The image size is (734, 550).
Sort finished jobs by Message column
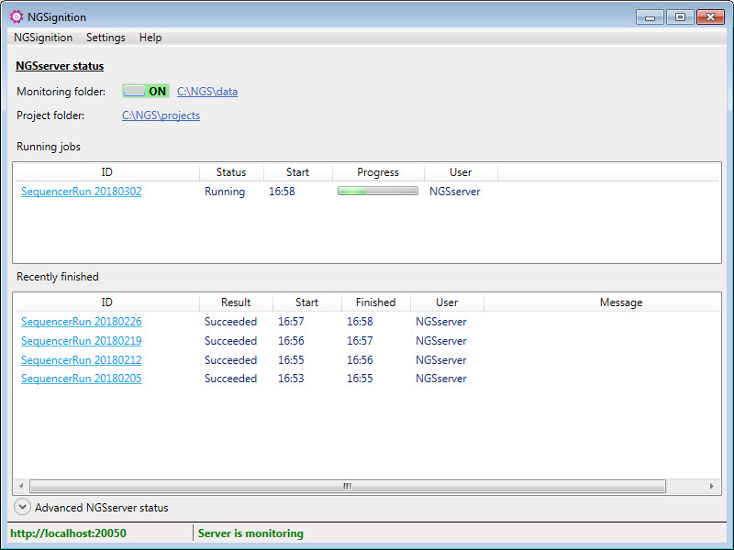620,302
